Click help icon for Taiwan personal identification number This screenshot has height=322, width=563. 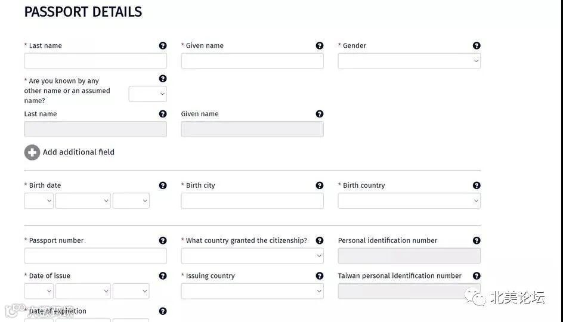[x=477, y=276]
